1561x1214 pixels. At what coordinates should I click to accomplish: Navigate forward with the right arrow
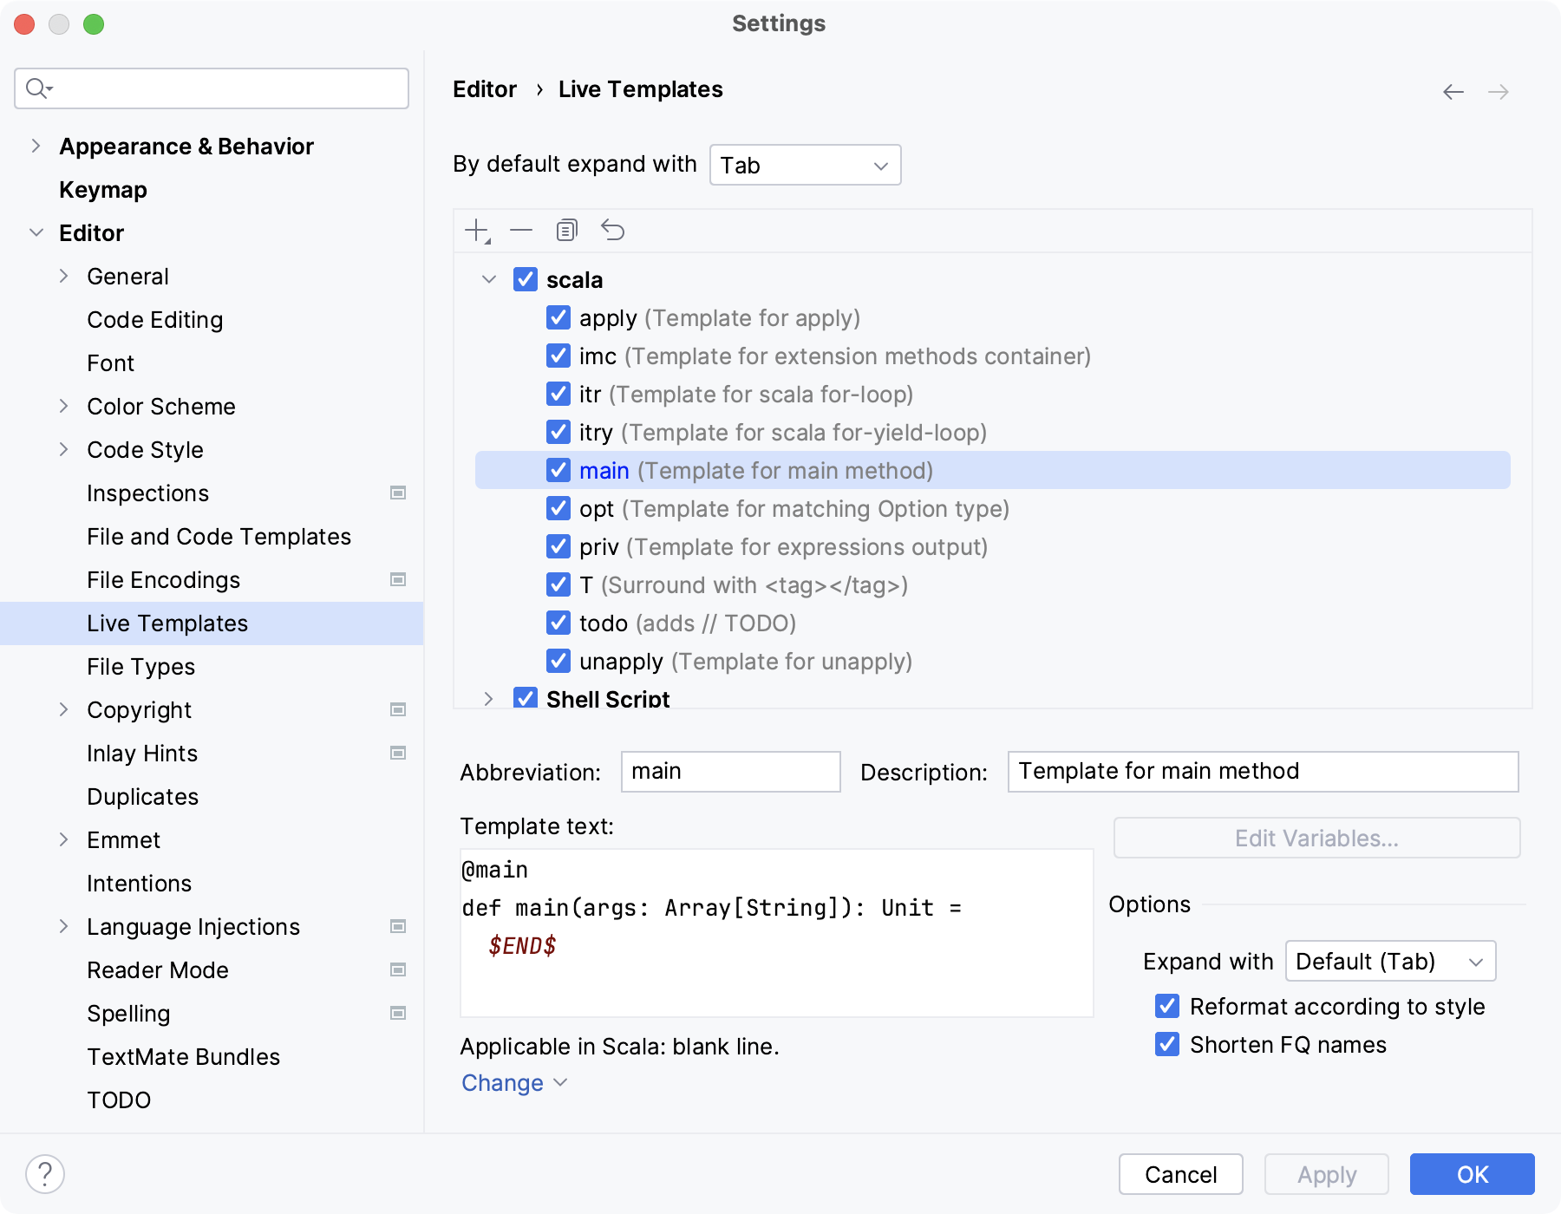pyautogui.click(x=1498, y=91)
